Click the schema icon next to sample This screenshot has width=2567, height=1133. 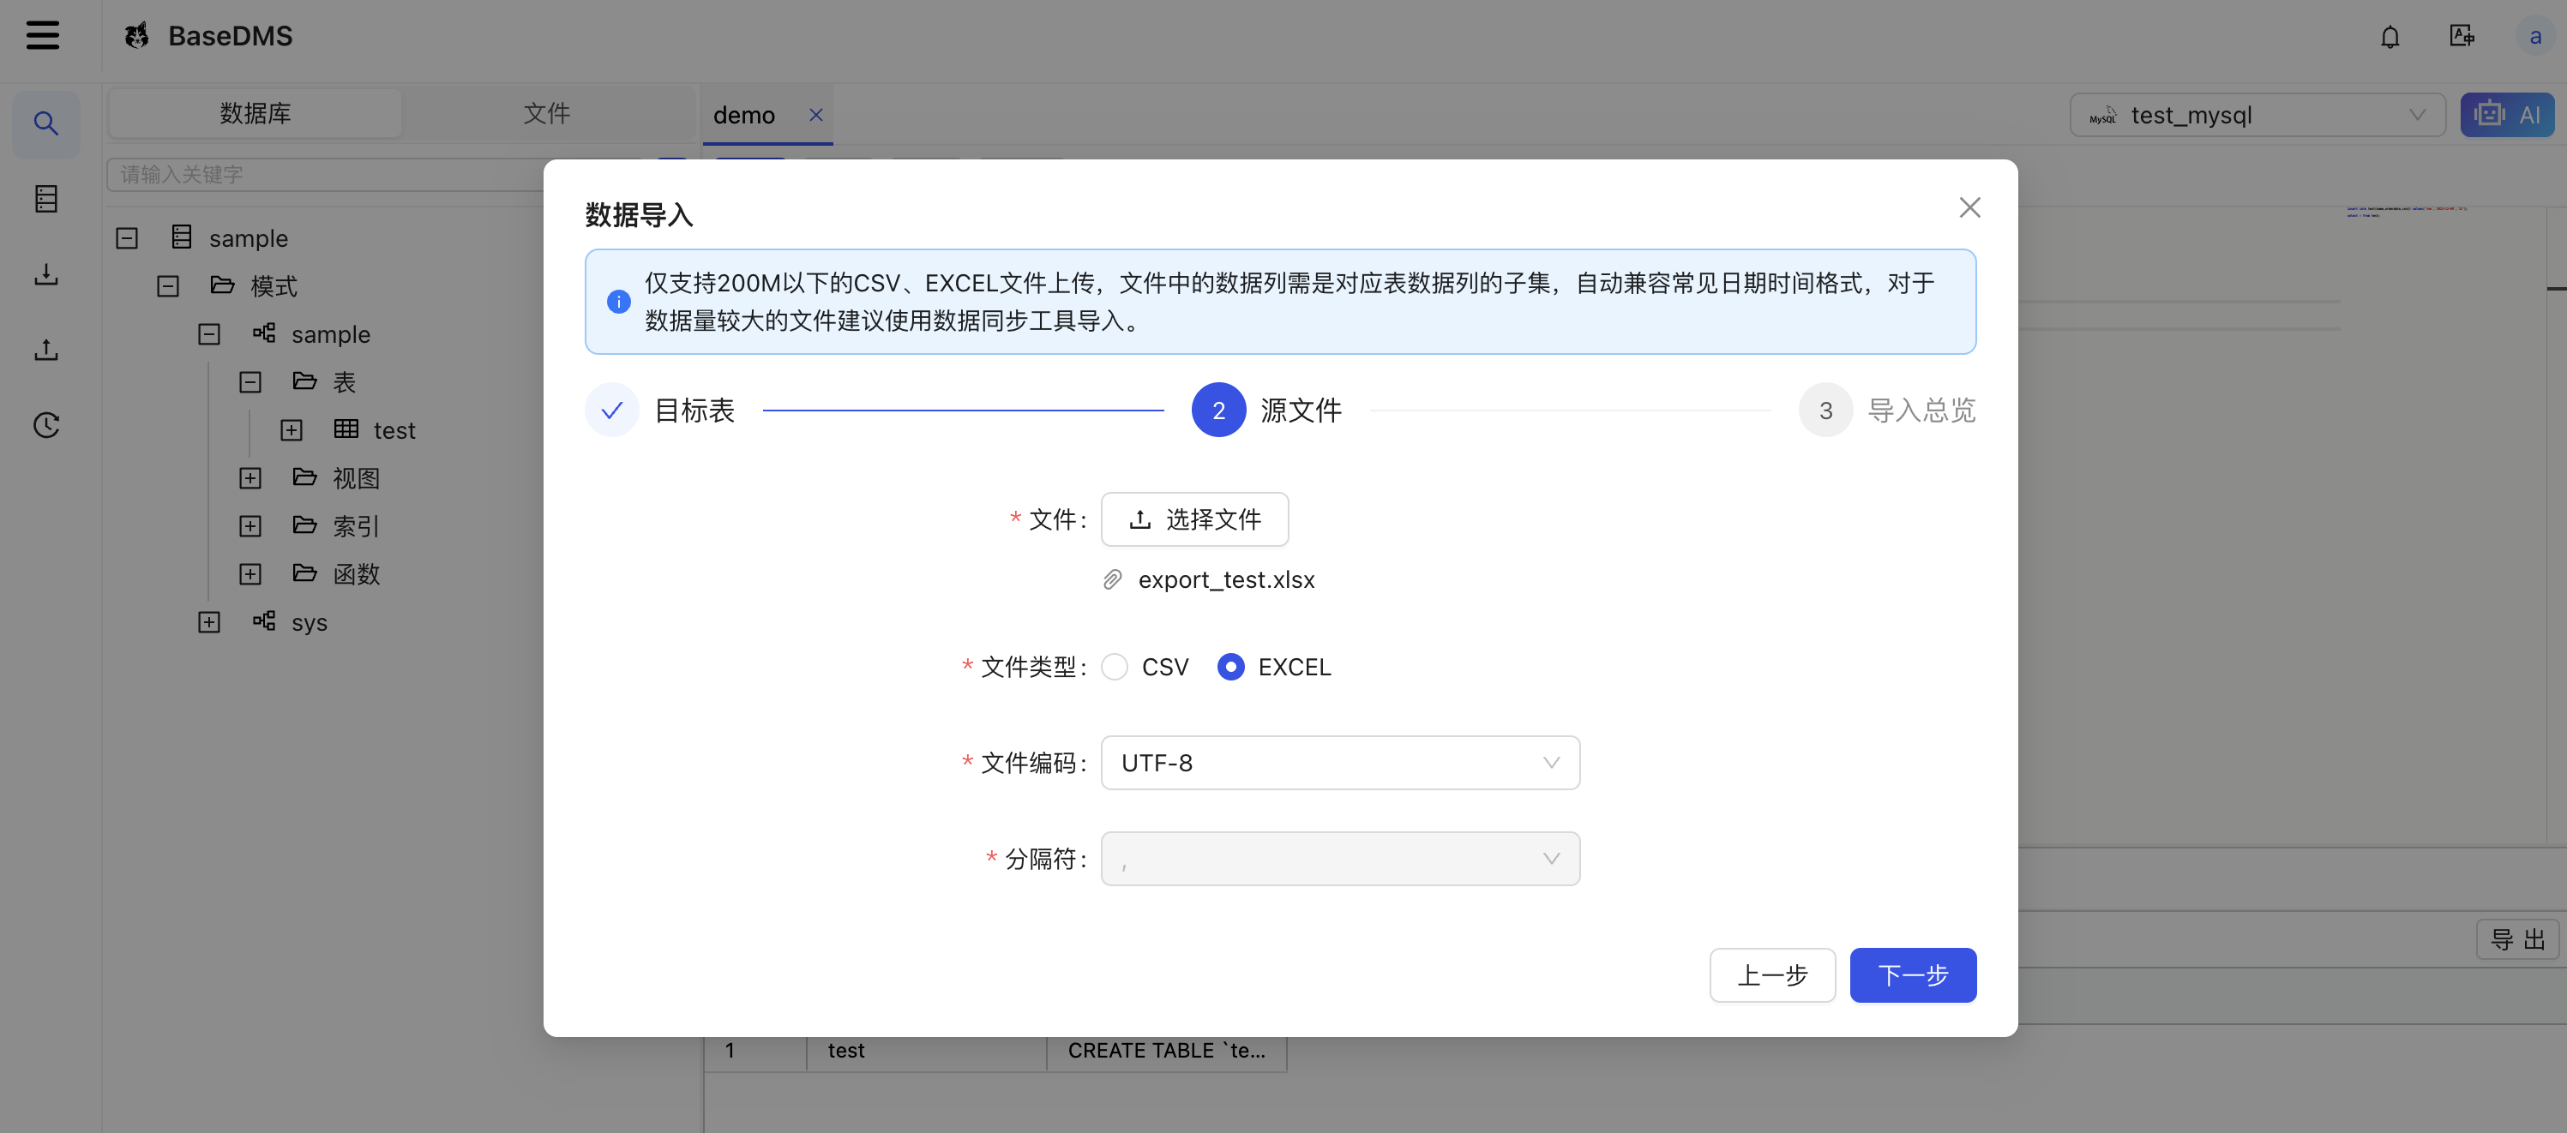(x=263, y=333)
